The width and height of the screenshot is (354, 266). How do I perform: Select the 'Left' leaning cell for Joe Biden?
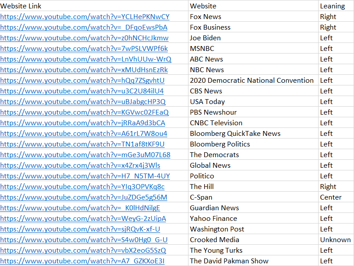click(x=336, y=38)
